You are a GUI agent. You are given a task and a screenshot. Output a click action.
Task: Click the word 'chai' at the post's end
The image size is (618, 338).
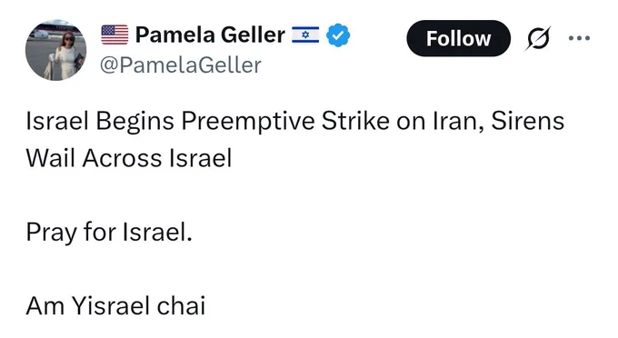pos(181,306)
